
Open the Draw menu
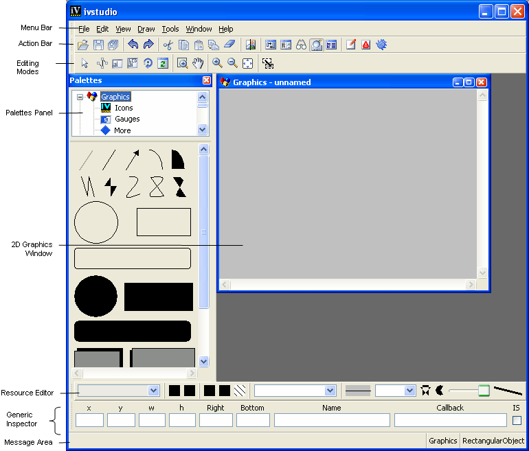146,29
